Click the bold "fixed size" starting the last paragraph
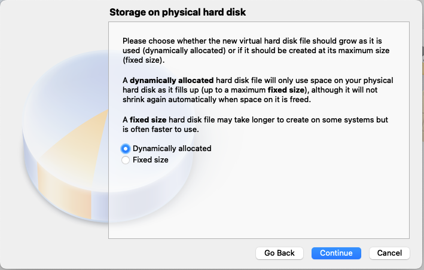 tap(147, 119)
